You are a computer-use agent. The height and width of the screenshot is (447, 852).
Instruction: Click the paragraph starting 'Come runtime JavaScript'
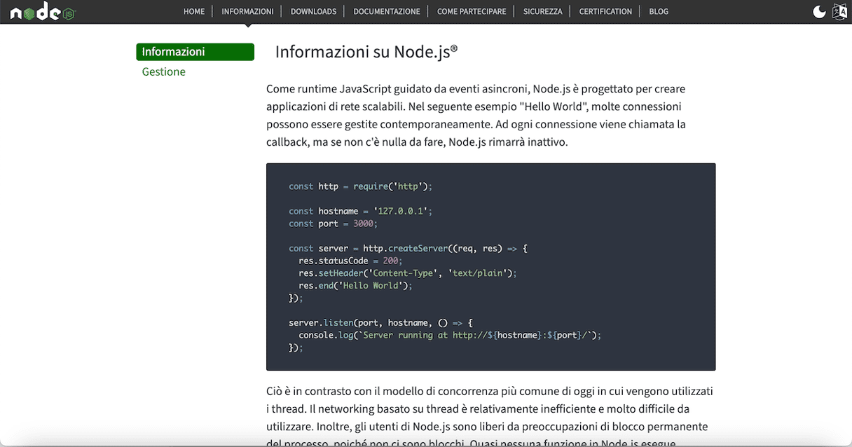476,116
